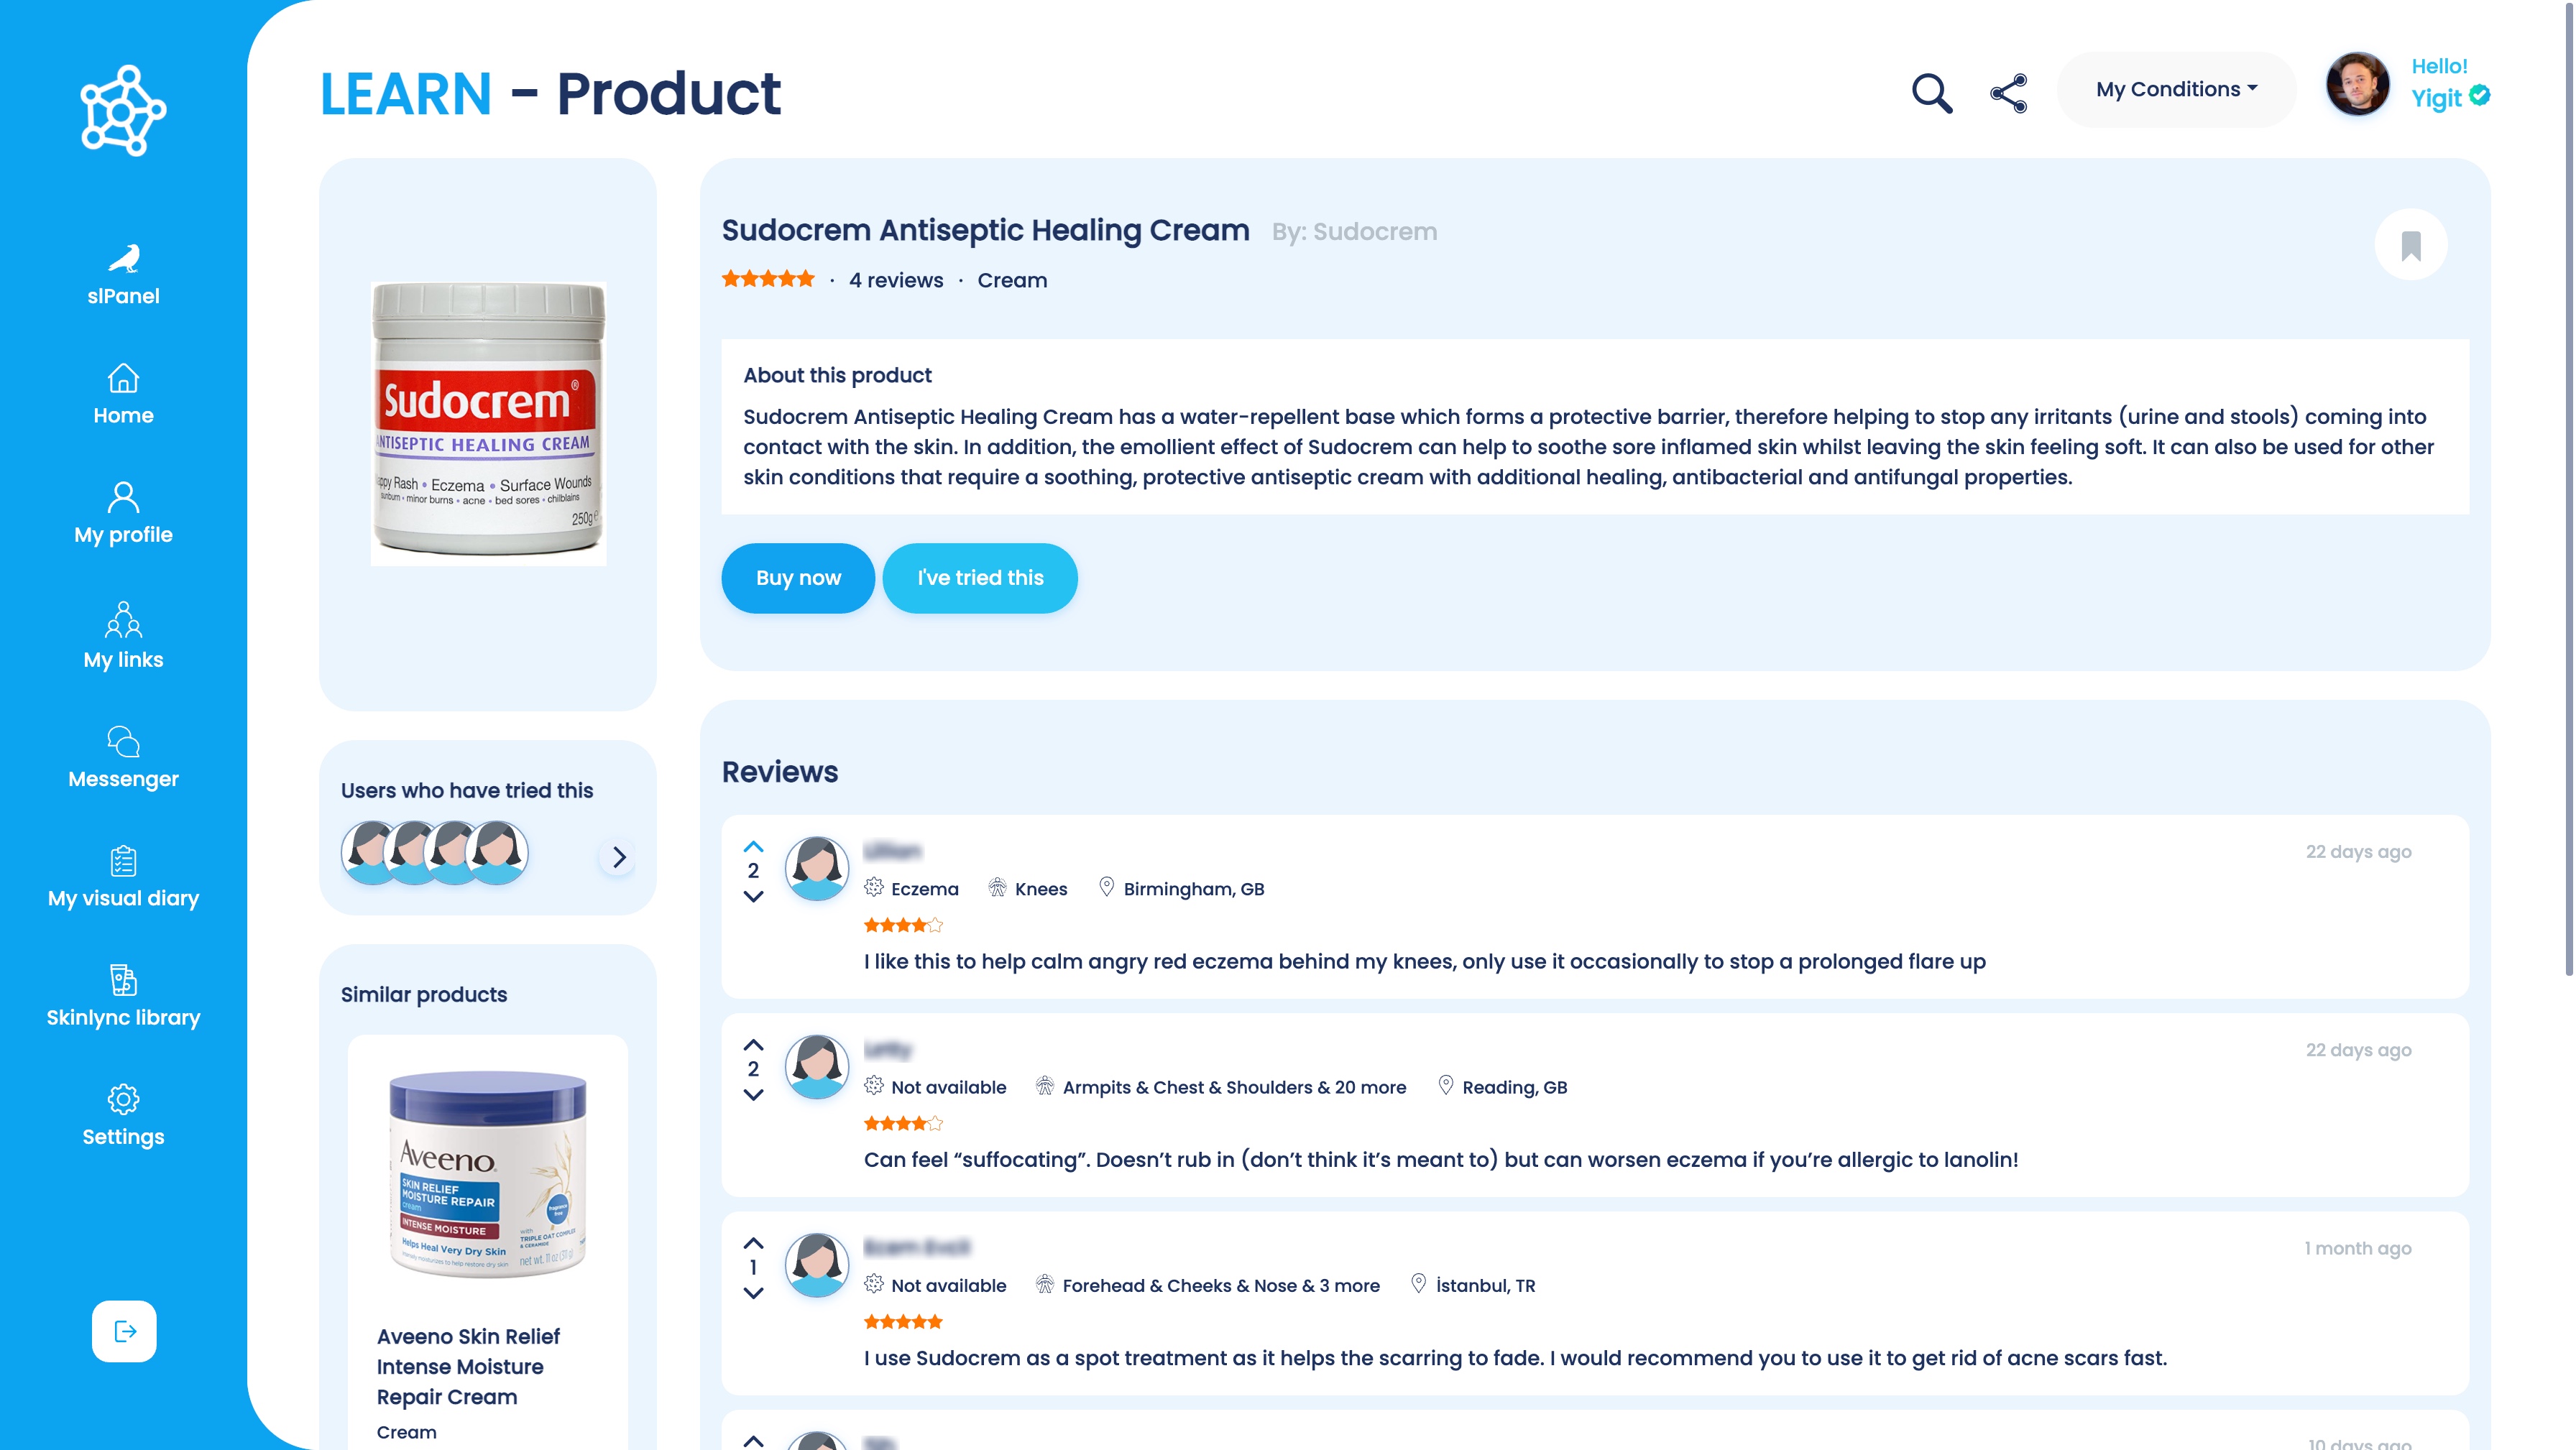Open My links section
Screen dimensions: 2576x1450
[123, 635]
